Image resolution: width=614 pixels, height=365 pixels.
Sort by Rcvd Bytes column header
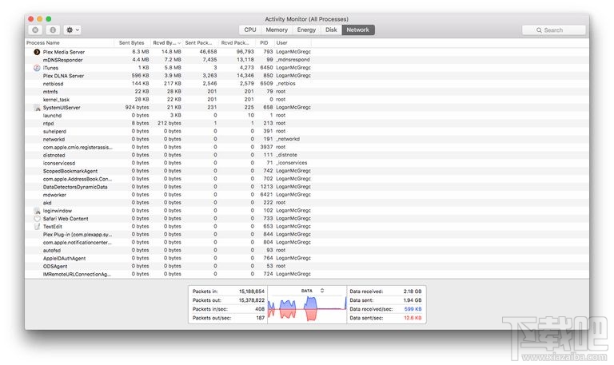coord(166,42)
